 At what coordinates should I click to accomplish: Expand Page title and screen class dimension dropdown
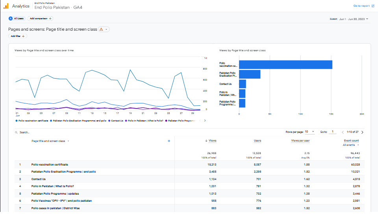(x=69, y=141)
